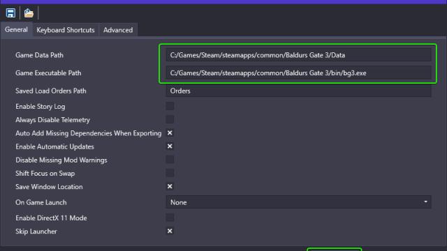Open the Advanced tab
447x251 pixels.
click(118, 30)
